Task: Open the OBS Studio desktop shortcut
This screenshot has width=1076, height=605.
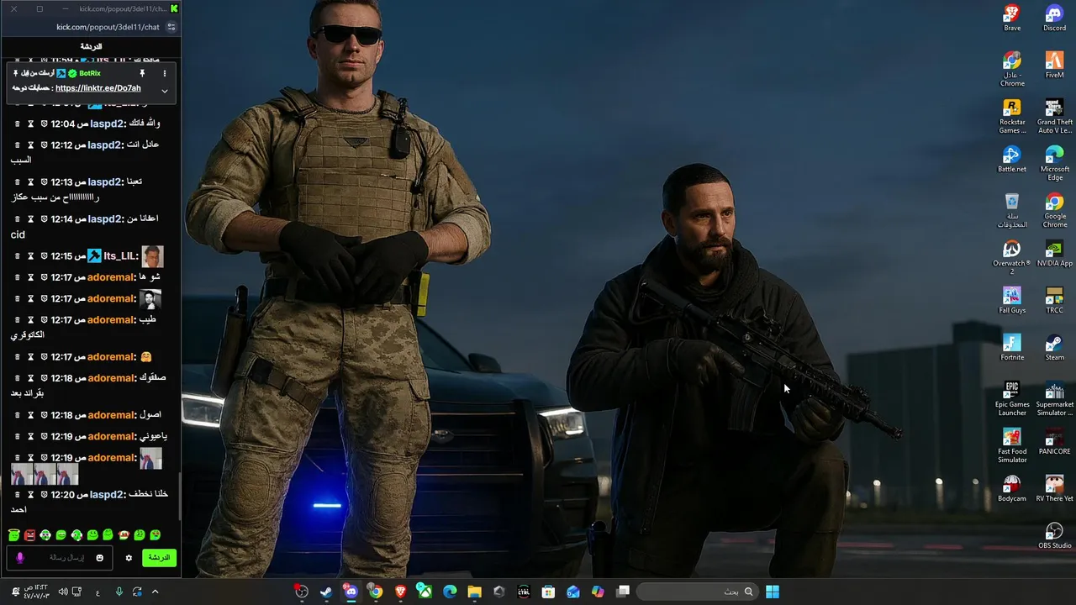Action: coord(1054,535)
